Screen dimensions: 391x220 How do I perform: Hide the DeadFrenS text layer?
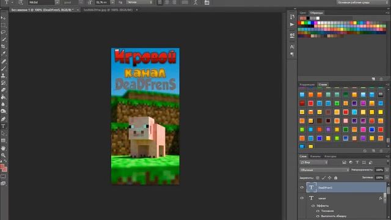click(302, 188)
